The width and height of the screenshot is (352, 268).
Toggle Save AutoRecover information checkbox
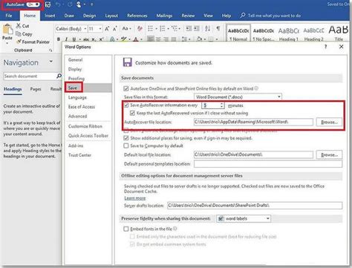tap(126, 105)
